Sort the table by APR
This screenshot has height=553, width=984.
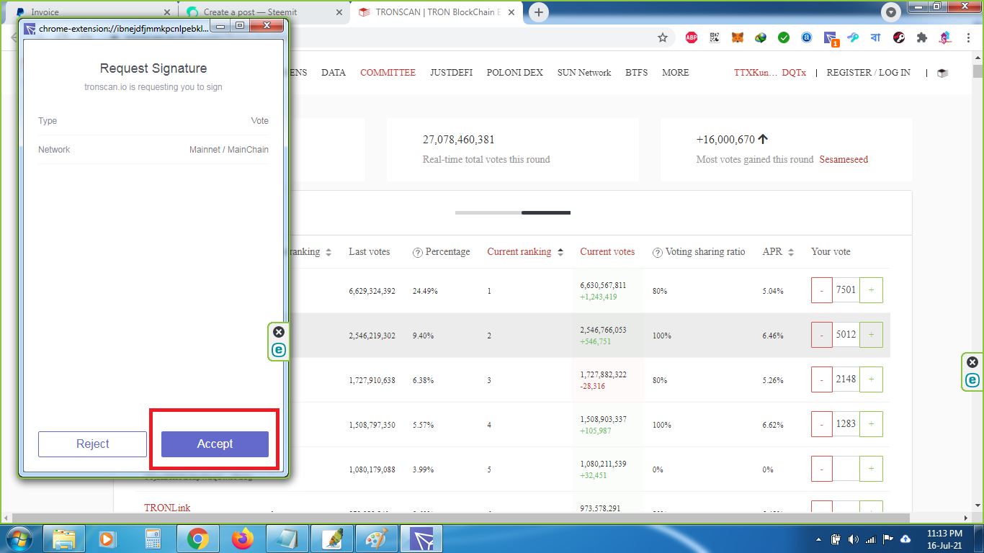tap(778, 252)
